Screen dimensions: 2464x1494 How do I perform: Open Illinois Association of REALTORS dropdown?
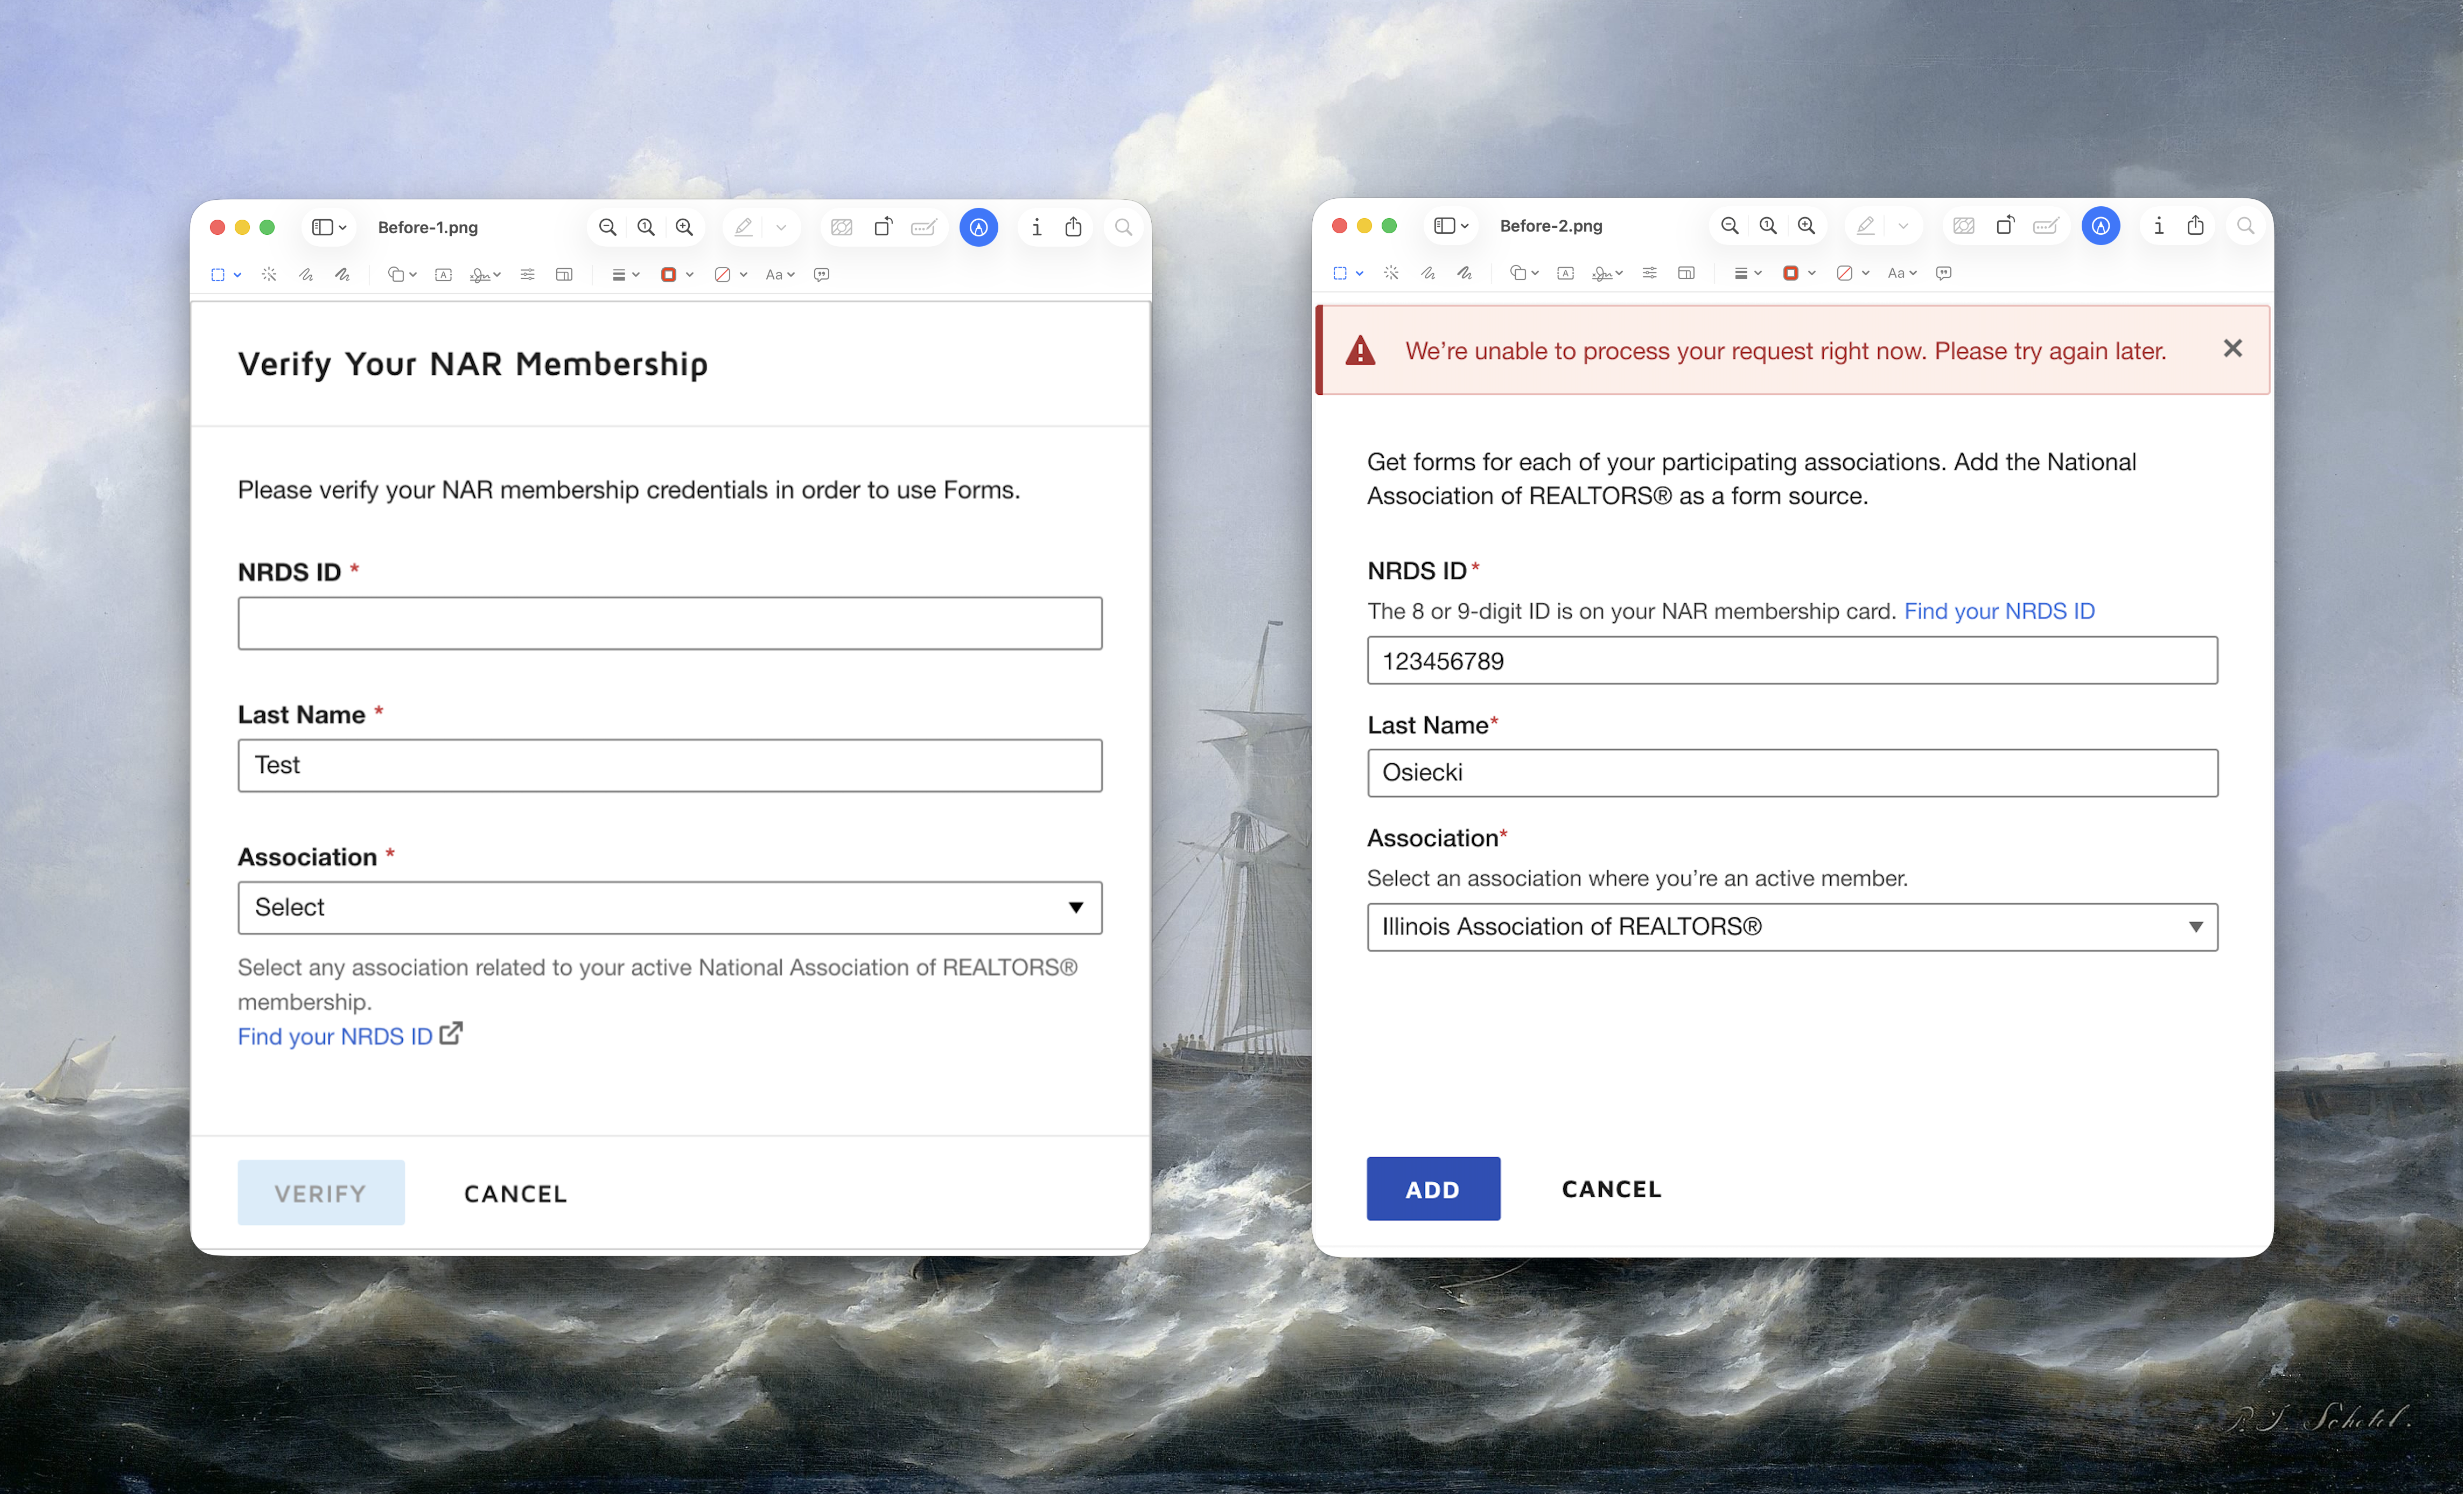pyautogui.click(x=1792, y=927)
